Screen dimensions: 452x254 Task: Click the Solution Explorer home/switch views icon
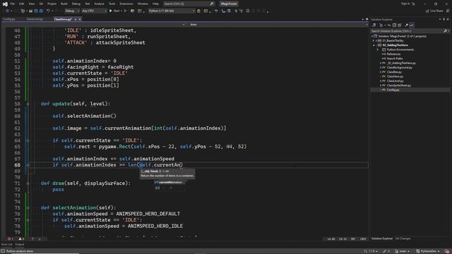point(374,25)
